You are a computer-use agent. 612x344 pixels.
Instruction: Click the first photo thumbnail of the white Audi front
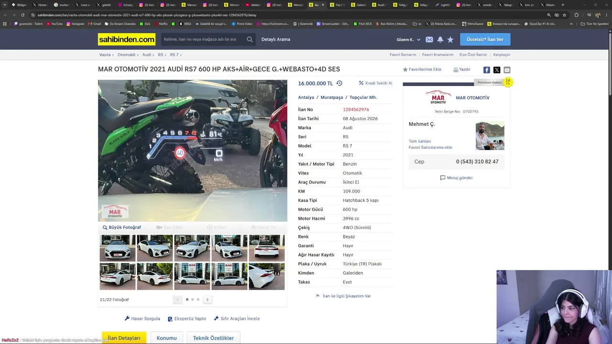[118, 248]
